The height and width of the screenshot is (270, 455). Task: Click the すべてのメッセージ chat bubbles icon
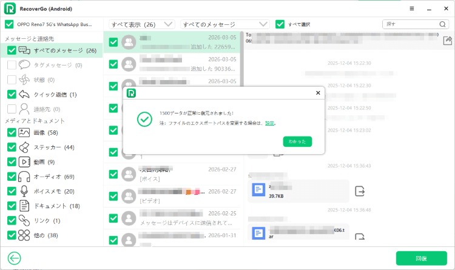24,50
